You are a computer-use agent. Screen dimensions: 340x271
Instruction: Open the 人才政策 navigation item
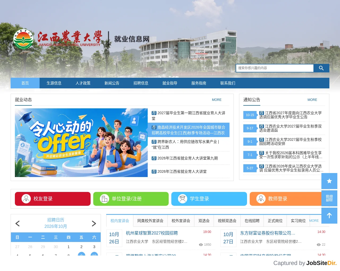83,83
